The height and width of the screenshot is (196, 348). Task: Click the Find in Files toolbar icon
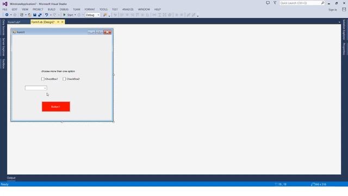[105, 15]
